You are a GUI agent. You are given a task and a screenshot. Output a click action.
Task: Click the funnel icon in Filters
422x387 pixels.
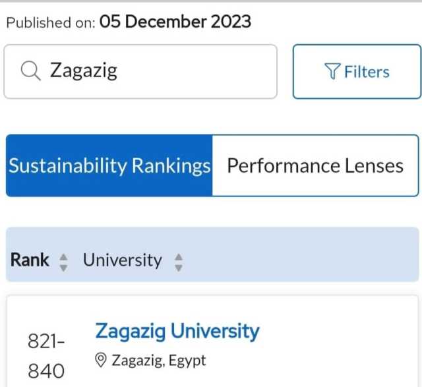[332, 71]
